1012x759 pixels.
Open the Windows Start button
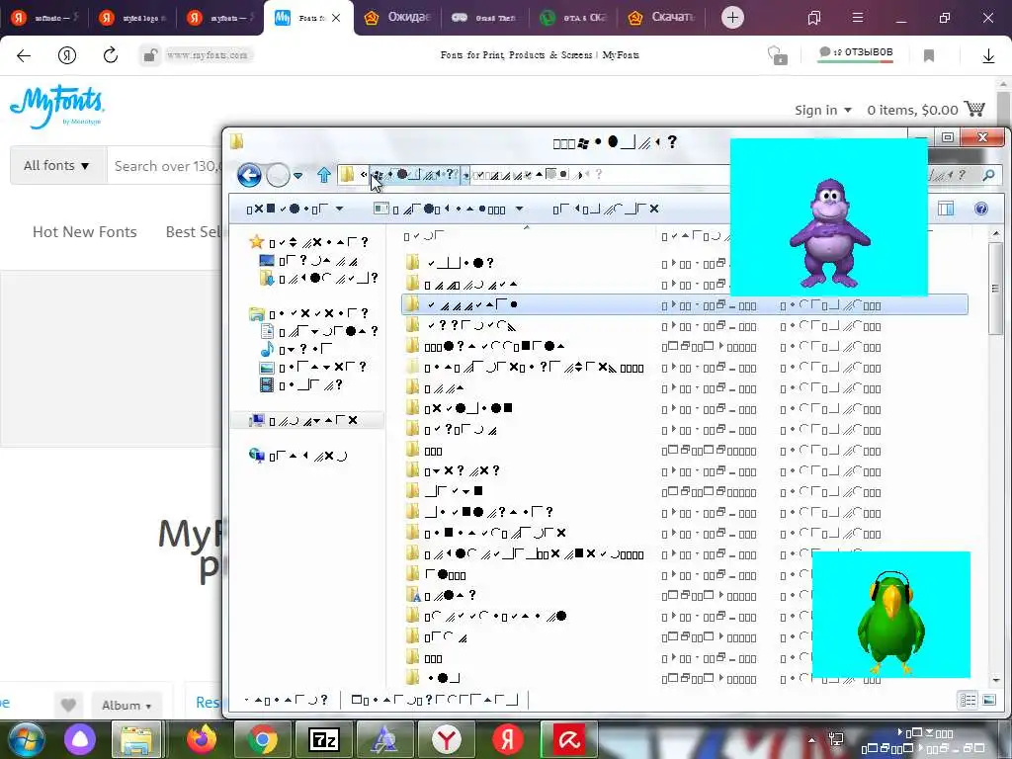pos(26,739)
